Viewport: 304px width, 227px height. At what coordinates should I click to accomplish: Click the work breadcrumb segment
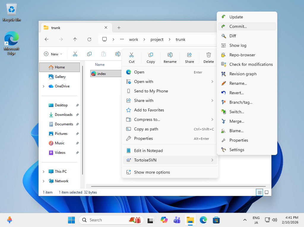pyautogui.click(x=134, y=39)
